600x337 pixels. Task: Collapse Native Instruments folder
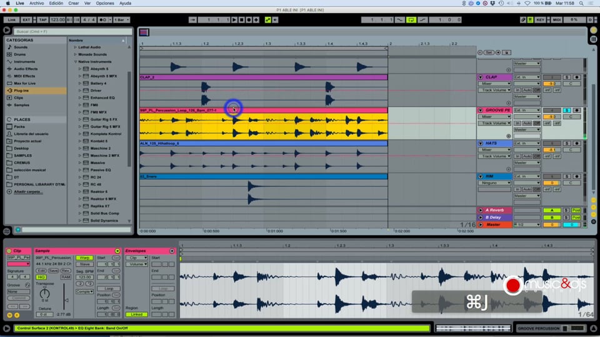[76, 62]
